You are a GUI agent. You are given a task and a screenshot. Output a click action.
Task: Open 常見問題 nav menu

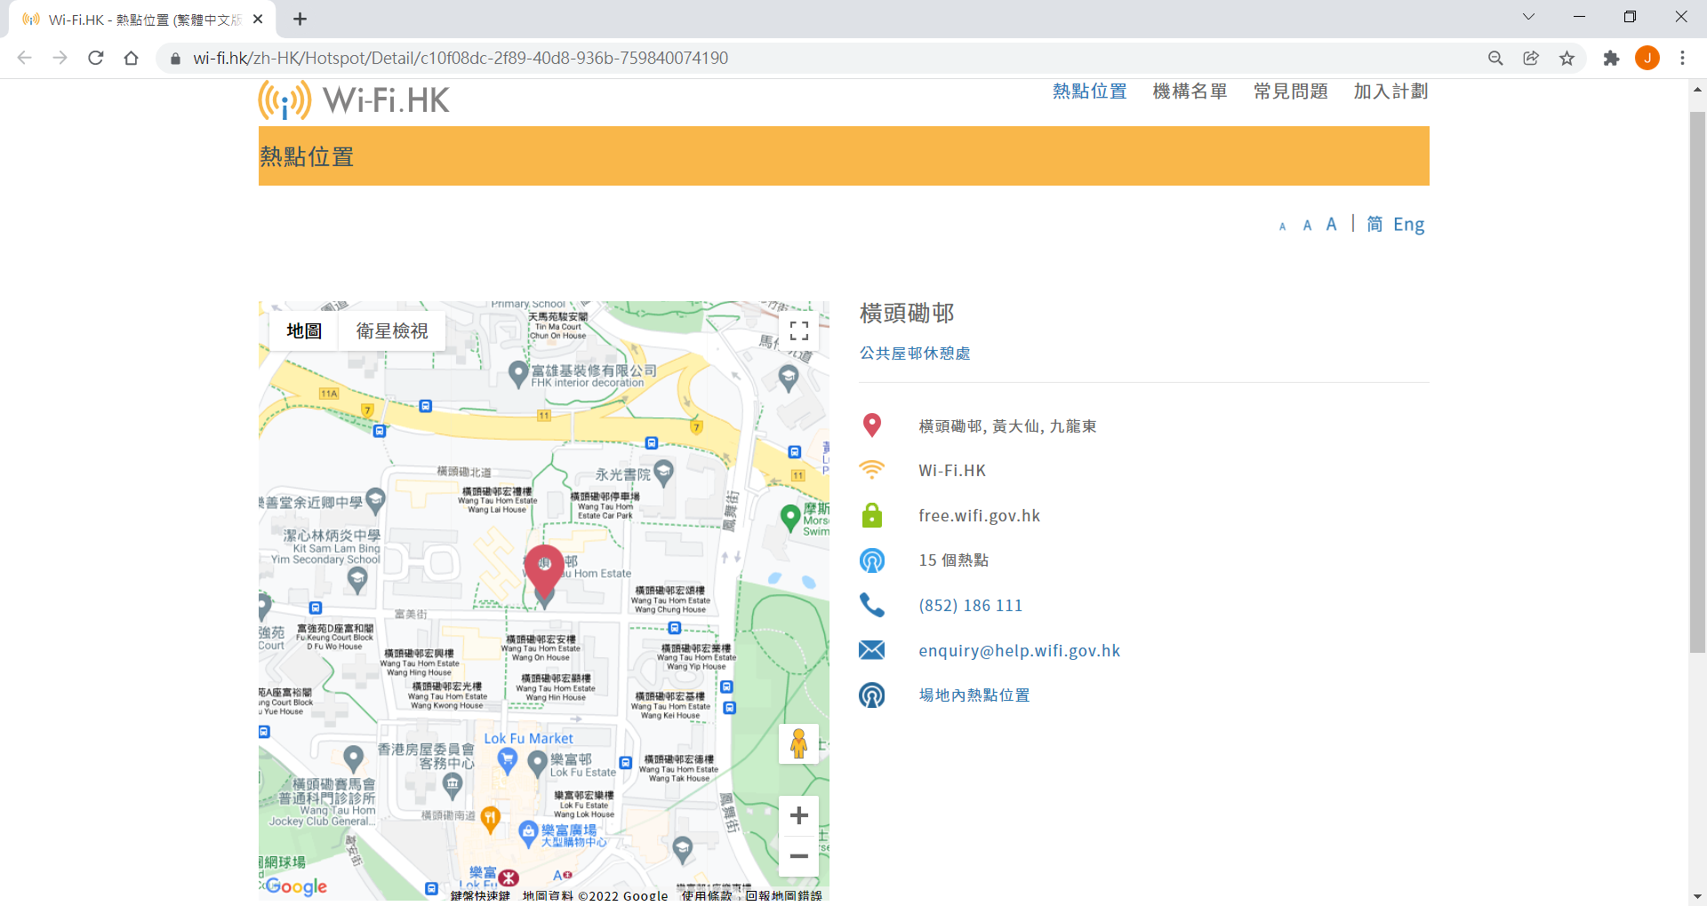tap(1290, 91)
